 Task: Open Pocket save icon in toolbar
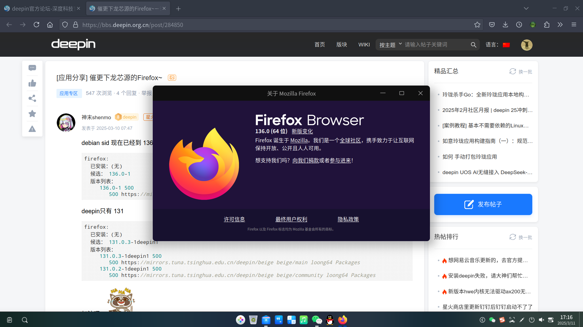[492, 25]
